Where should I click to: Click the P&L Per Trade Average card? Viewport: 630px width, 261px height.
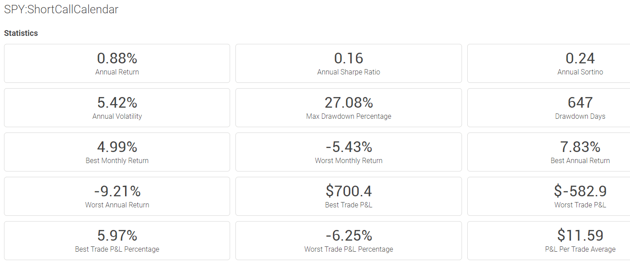(549, 241)
